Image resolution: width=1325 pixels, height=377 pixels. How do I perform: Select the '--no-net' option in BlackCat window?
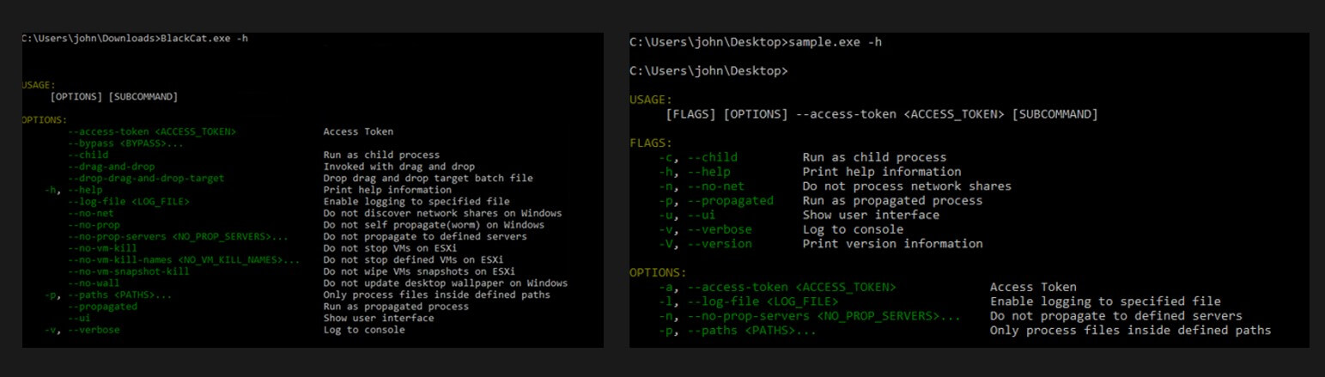91,213
